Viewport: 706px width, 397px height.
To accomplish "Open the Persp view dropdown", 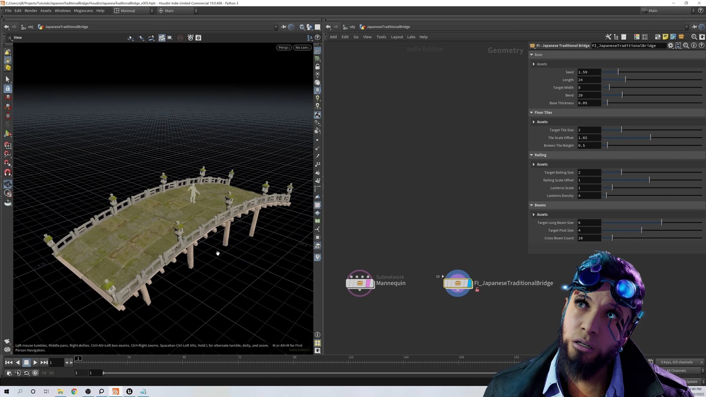I will 284,47.
